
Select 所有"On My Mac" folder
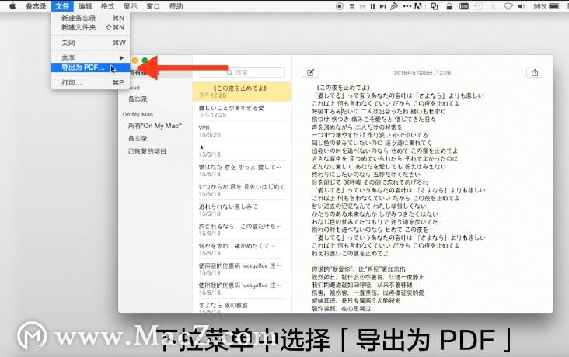coord(155,126)
